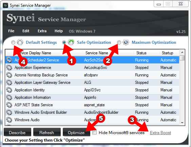Click the Safe Optimization label
Image resolution: width=191 pixels, height=147 pixels.
[94, 42]
